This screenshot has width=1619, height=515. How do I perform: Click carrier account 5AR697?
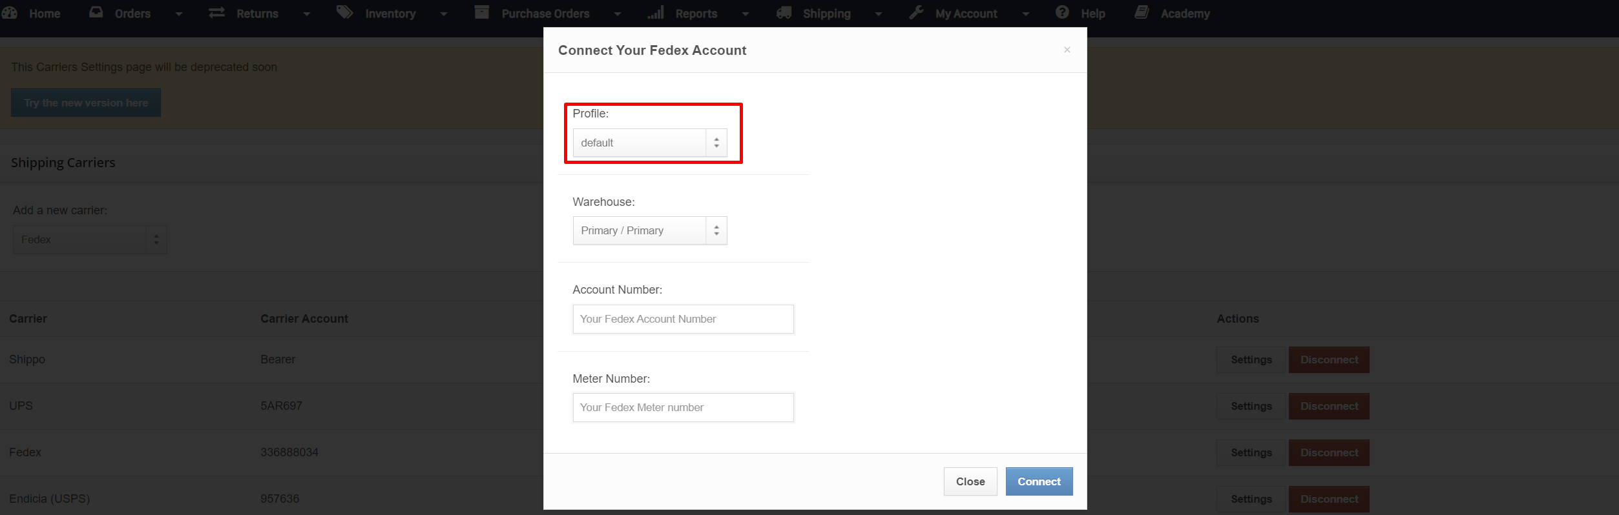(x=281, y=406)
